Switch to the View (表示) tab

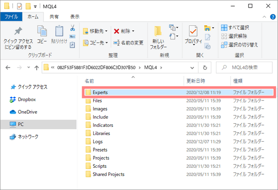[75, 17]
